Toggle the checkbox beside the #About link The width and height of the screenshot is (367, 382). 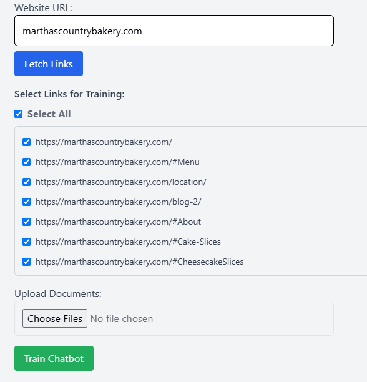[27, 222]
